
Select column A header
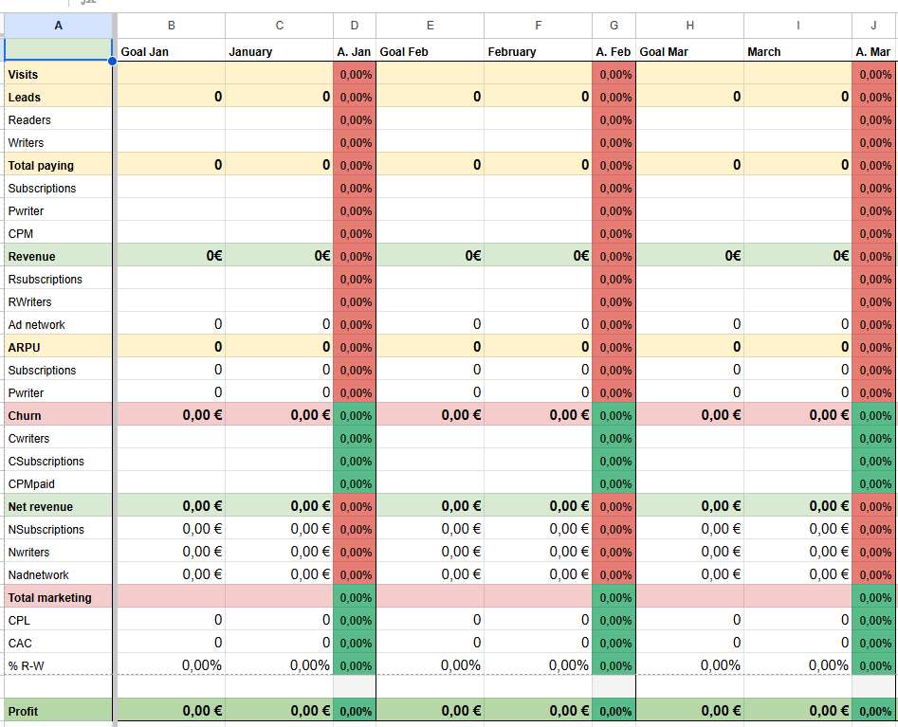58,26
